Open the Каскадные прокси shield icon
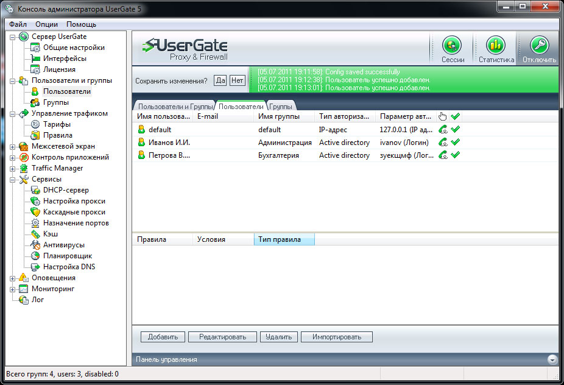Screen dimensions: 564x385 35,212
